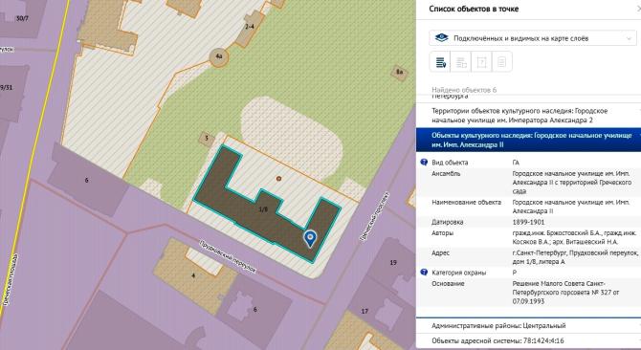Viewport: 641px width, 350px height.
Task: Expand the Территории объектов культурного наследия entry
Action: click(528, 116)
